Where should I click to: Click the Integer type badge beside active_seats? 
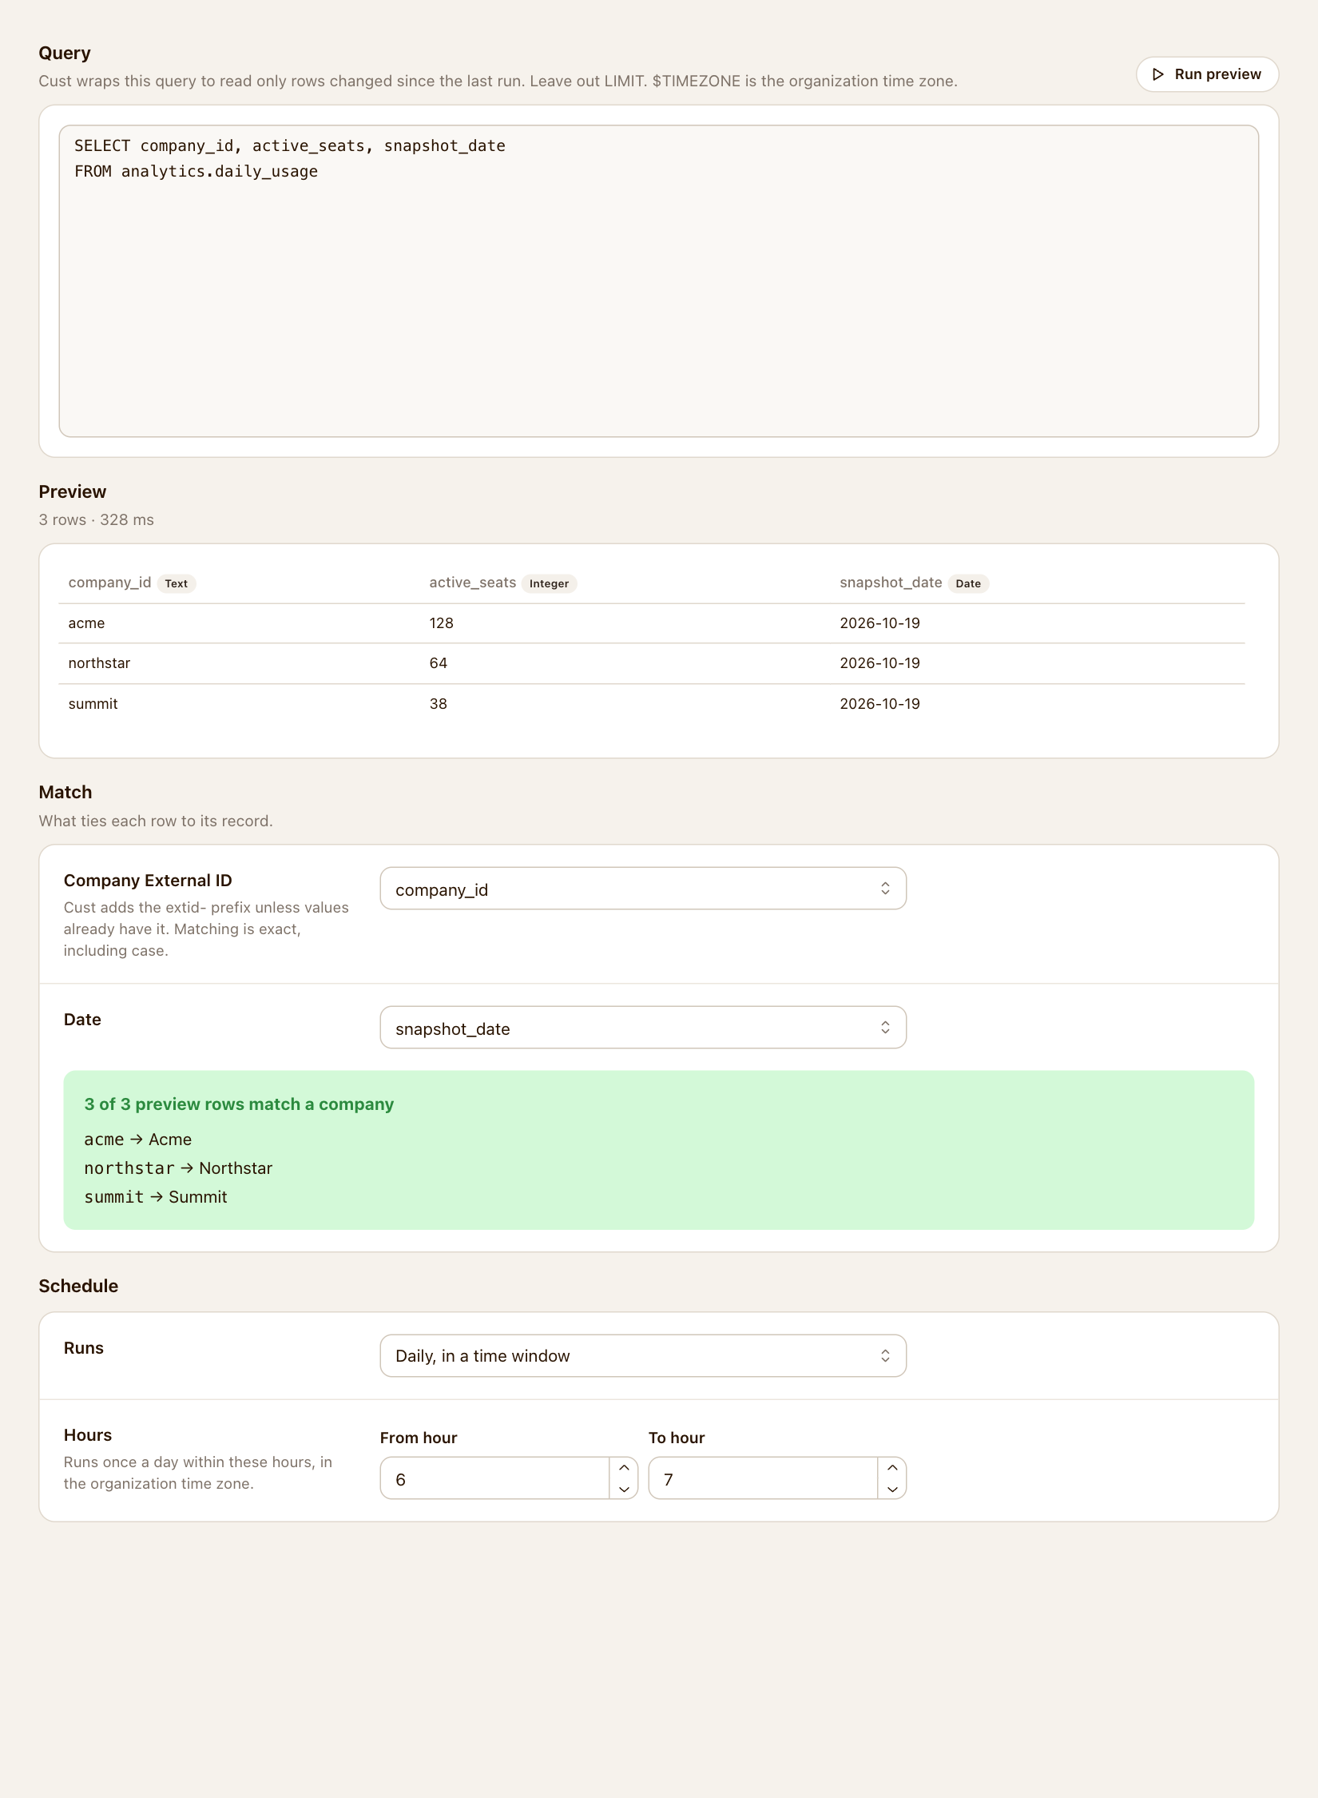point(549,583)
